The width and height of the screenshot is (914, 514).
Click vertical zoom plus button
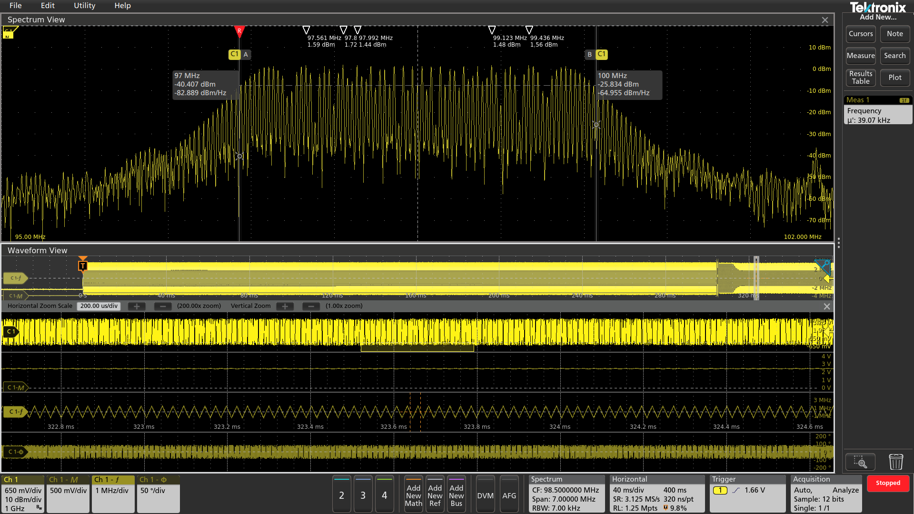(x=285, y=306)
